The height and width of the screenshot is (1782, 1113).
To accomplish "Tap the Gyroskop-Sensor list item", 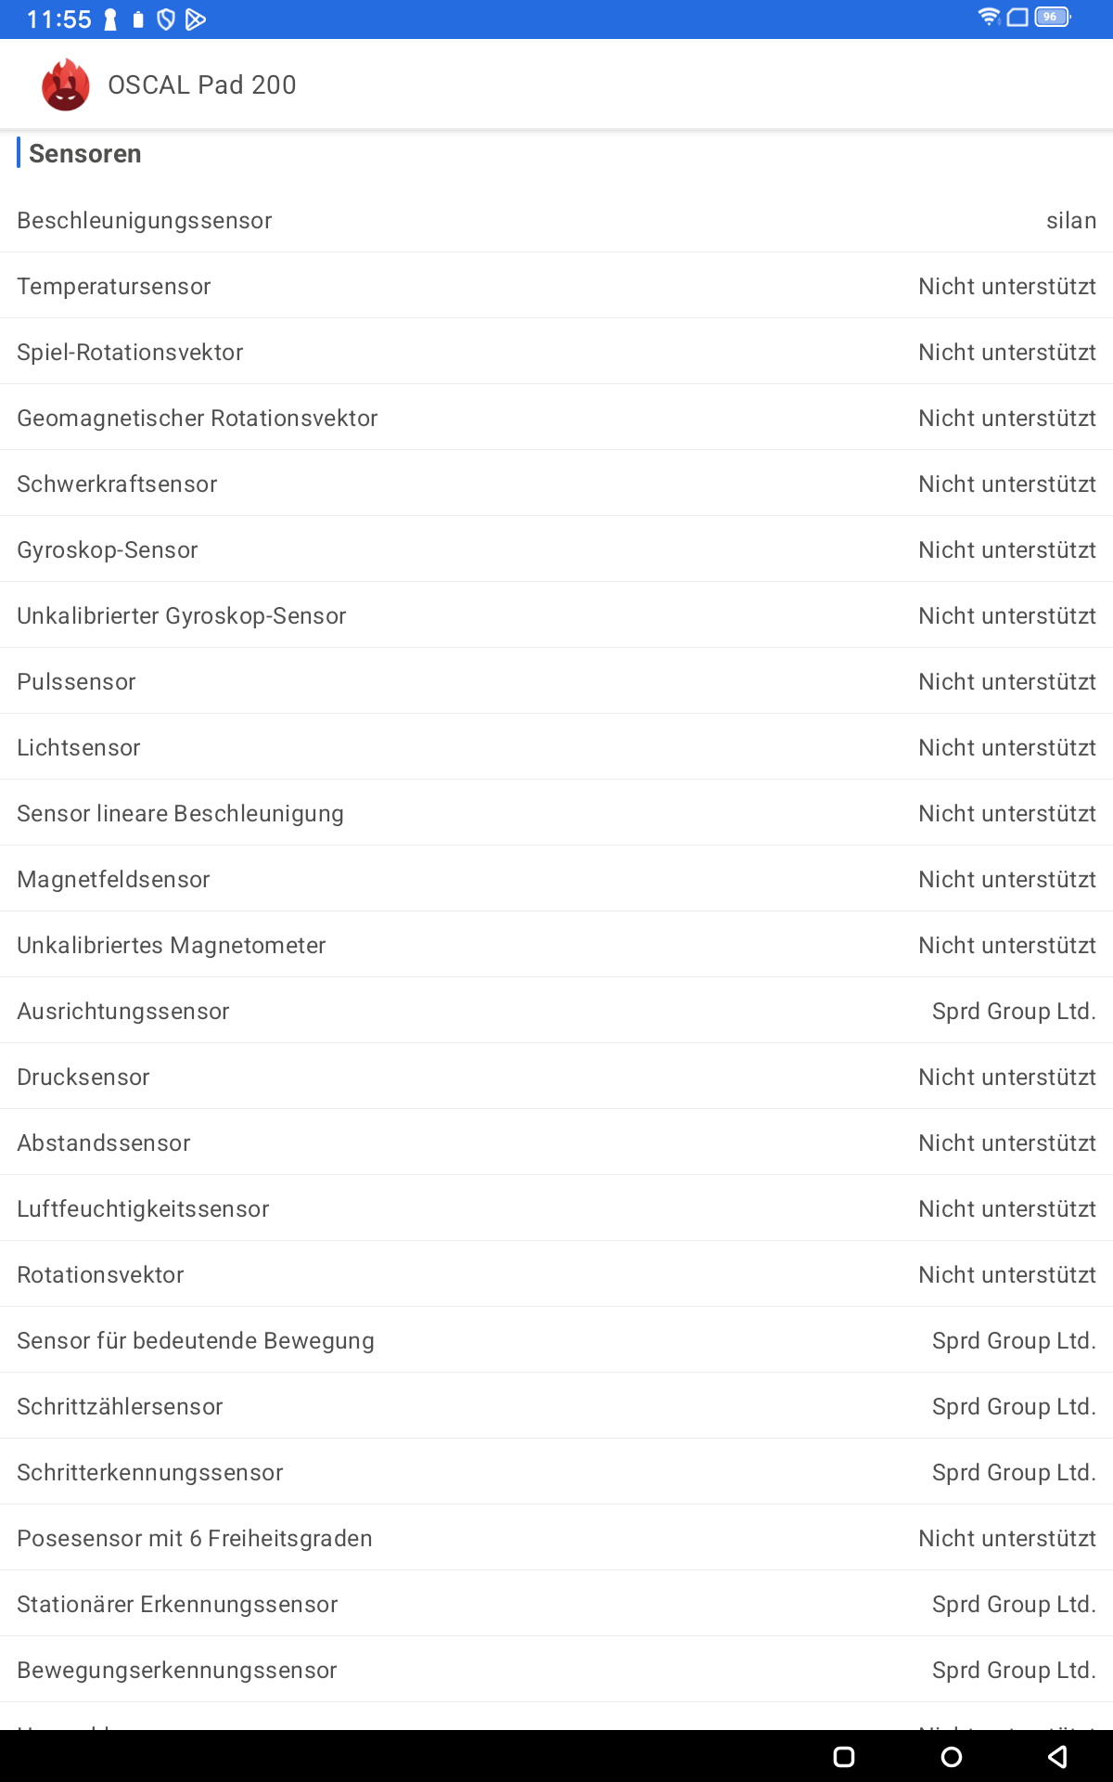I will [x=556, y=549].
